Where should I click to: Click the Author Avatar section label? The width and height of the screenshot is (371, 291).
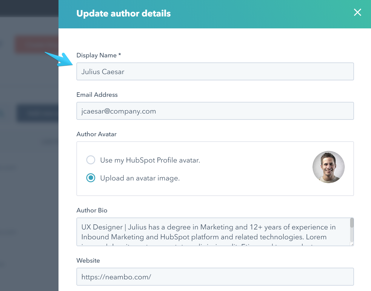point(96,134)
